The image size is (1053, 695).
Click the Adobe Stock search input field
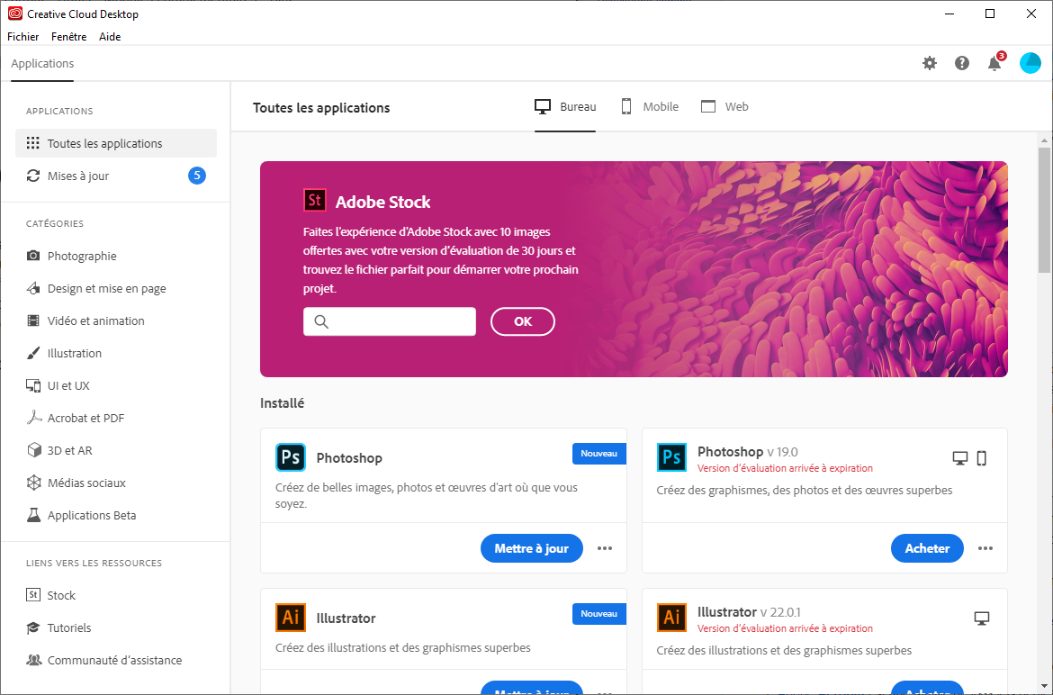tap(390, 321)
